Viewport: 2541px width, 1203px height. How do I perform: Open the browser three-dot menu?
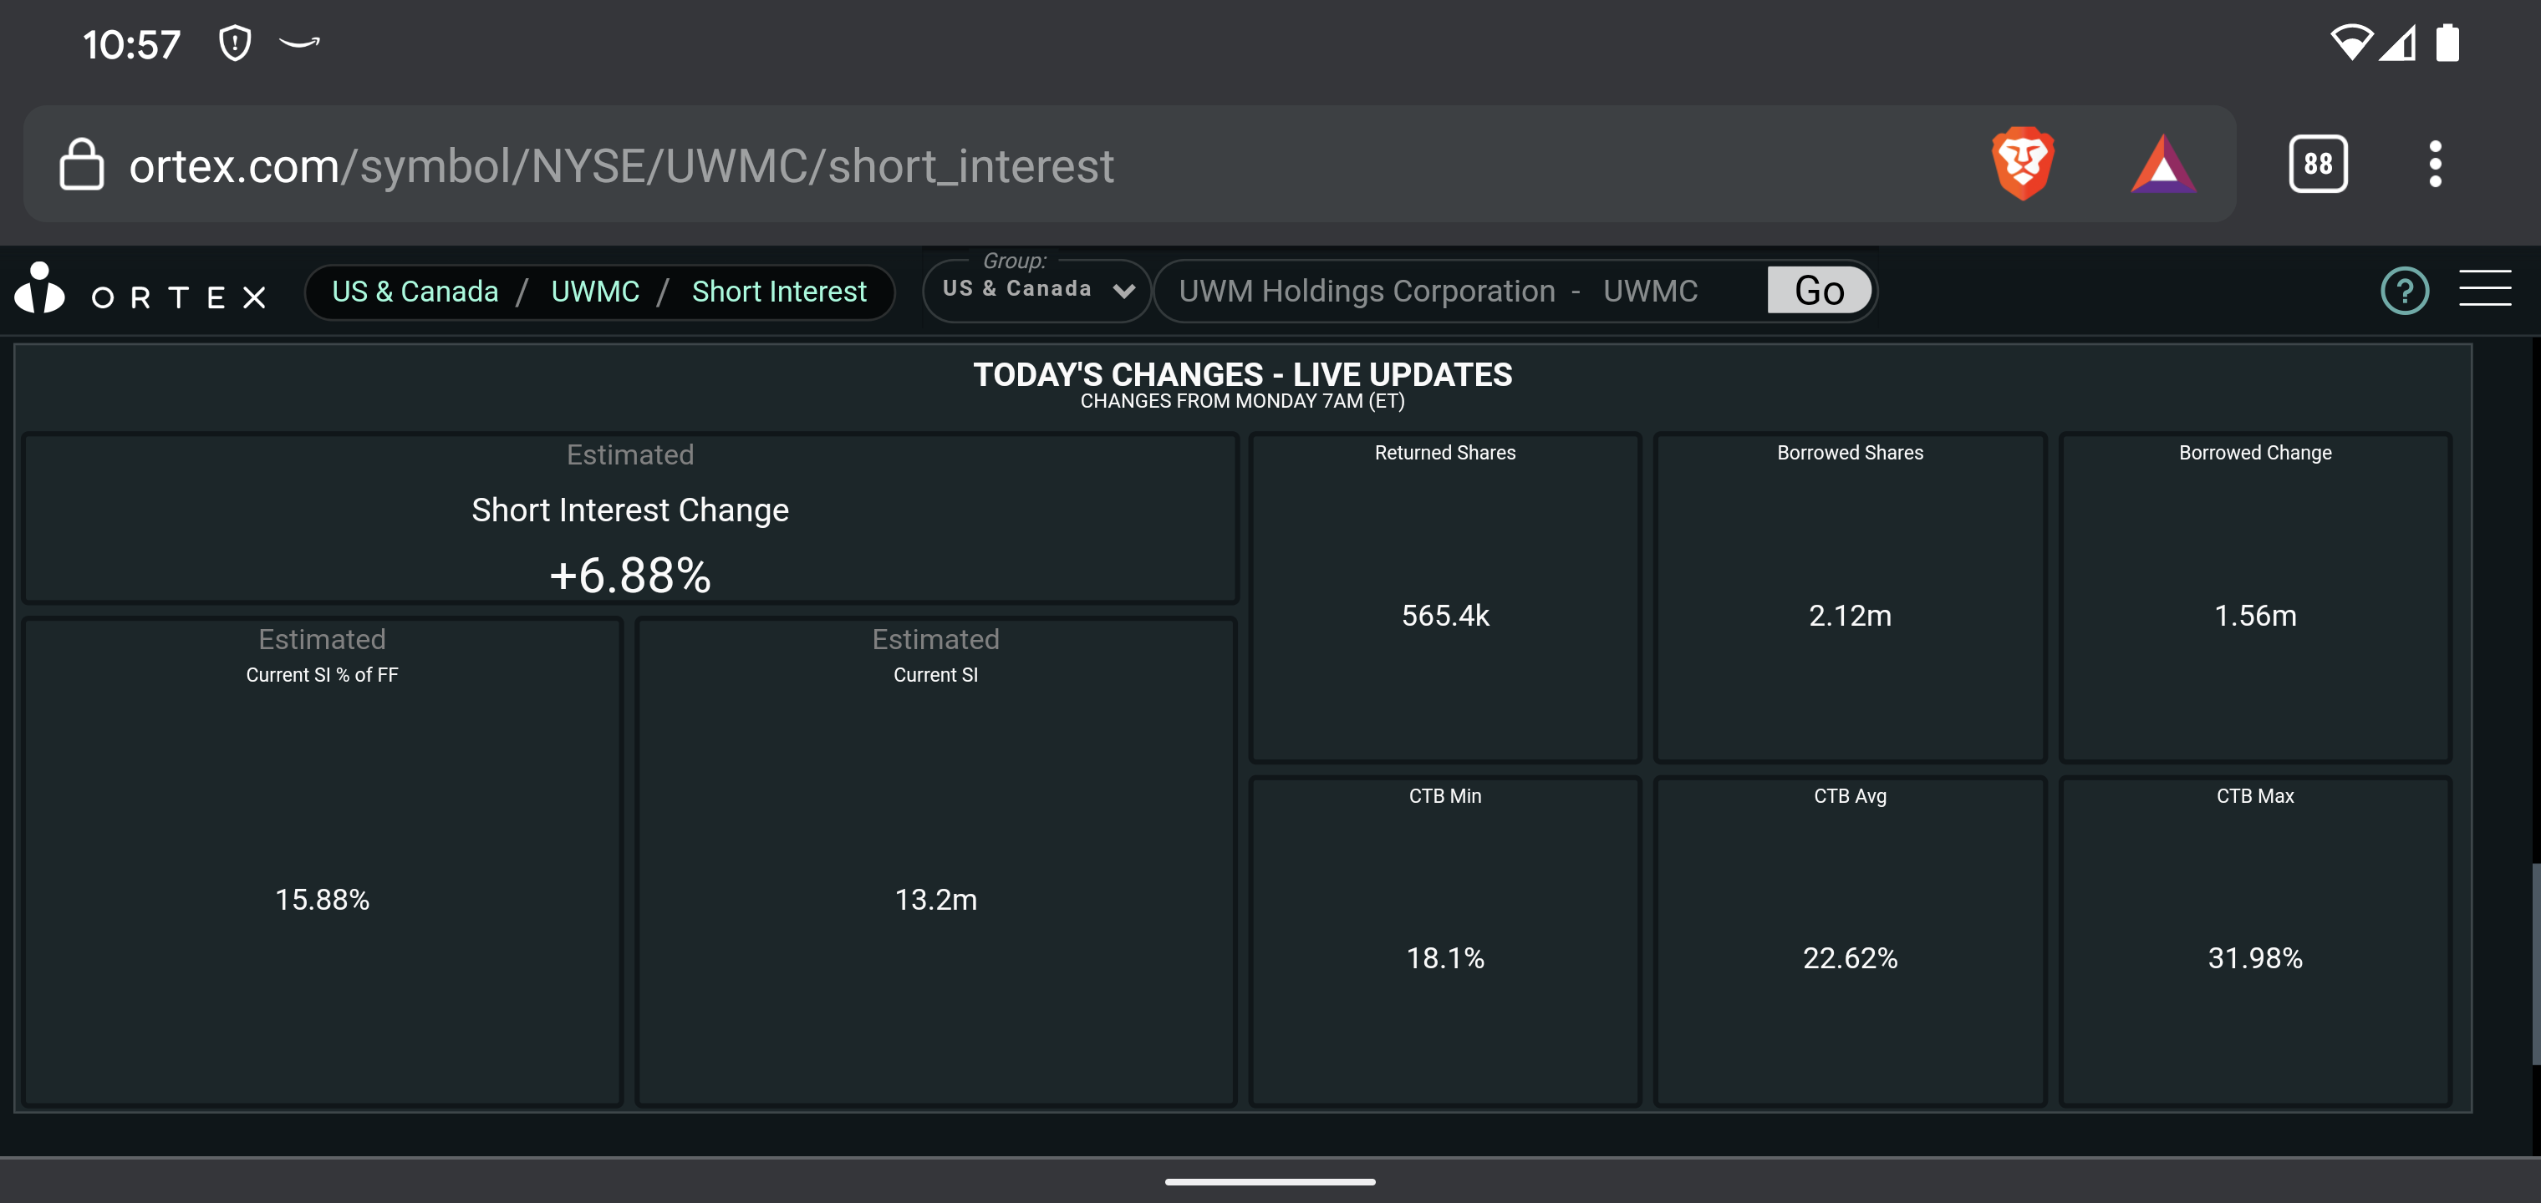point(2435,164)
